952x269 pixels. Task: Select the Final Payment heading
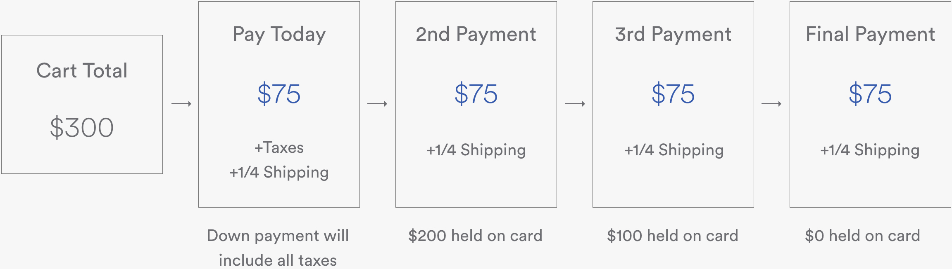click(x=870, y=34)
